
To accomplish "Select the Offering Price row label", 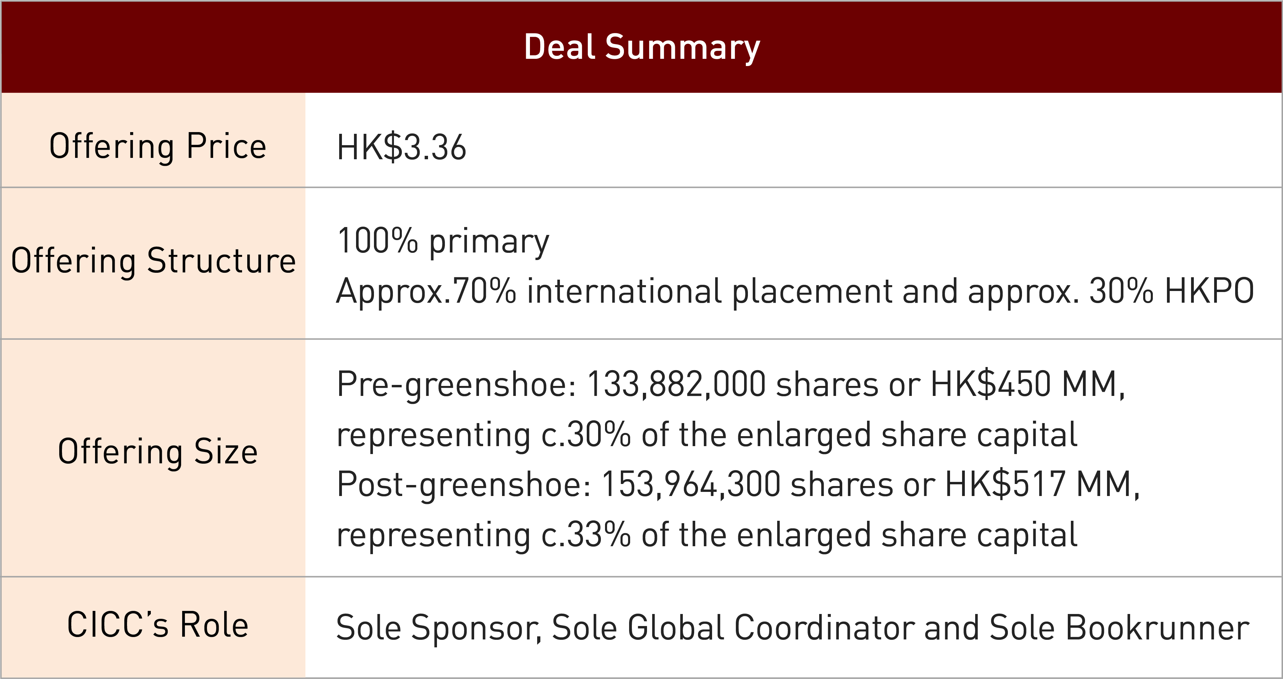I will (158, 146).
